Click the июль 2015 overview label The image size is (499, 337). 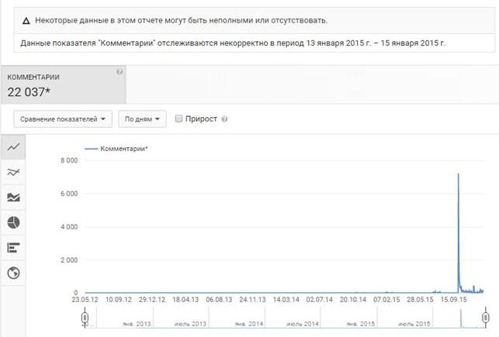pos(414,324)
